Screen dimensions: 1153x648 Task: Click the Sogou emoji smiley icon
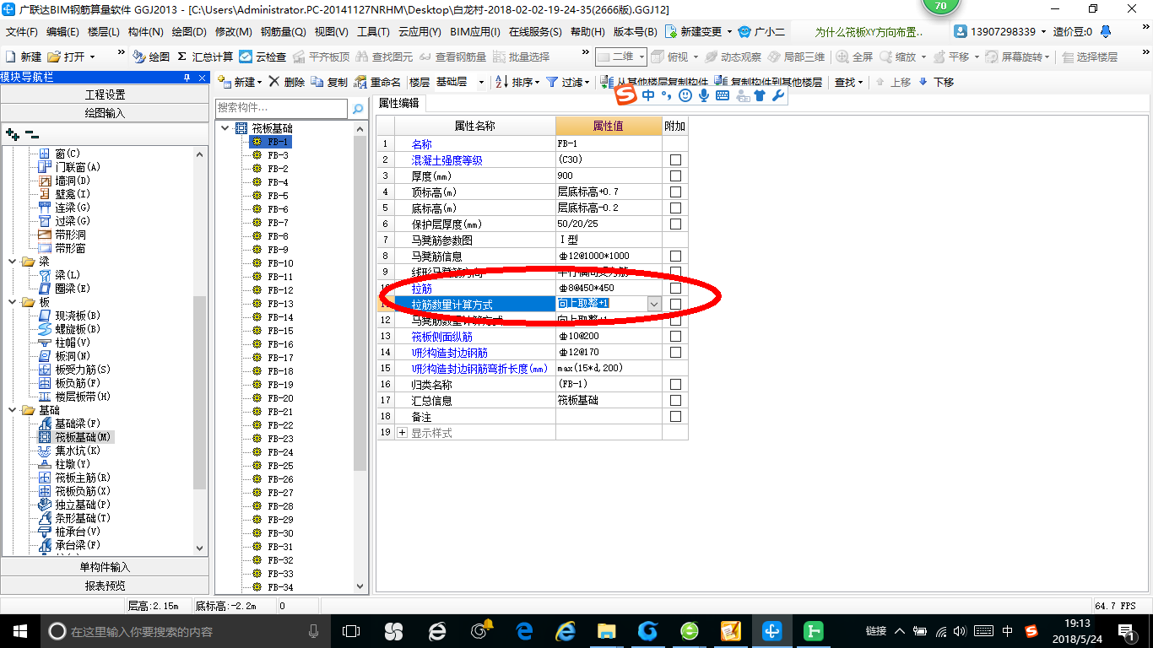[x=685, y=95]
